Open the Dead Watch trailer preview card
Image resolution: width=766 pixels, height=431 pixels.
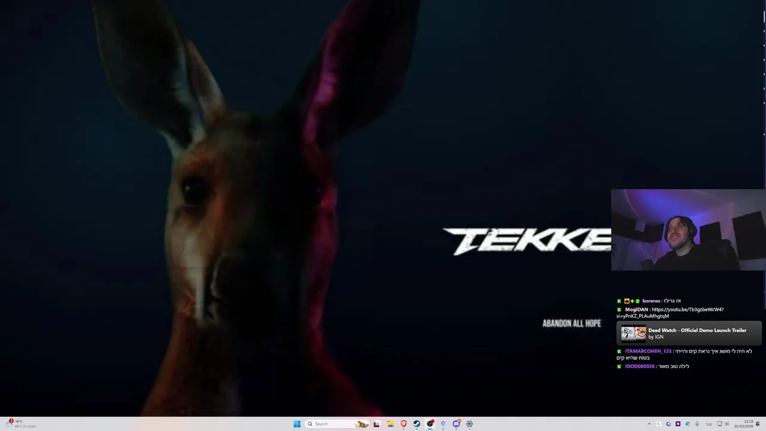(689, 333)
